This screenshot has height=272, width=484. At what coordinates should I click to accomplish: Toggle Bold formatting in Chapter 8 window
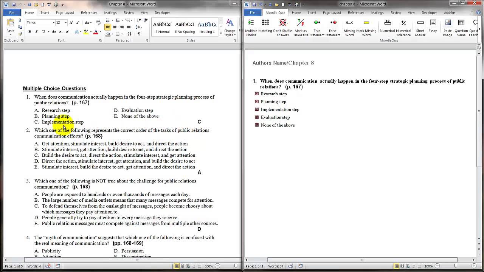coord(29,32)
